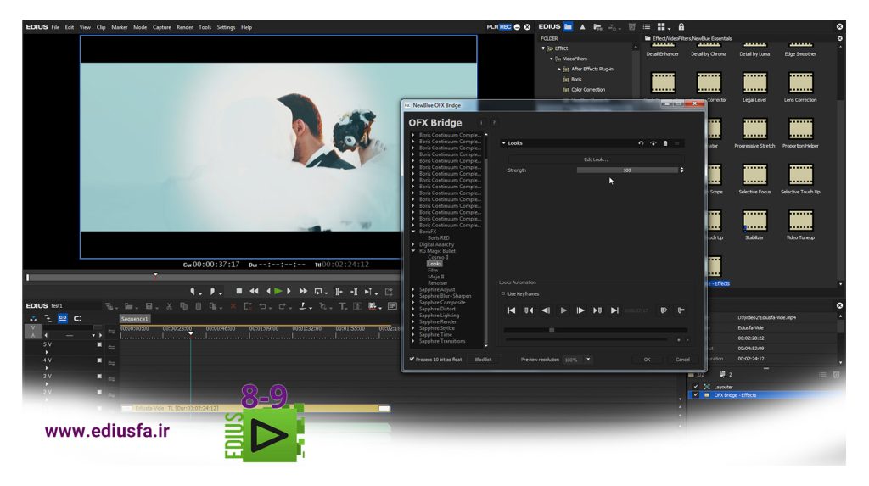Click the Stop button in player controls
Viewport: 869px width, 486px height.
(238, 291)
